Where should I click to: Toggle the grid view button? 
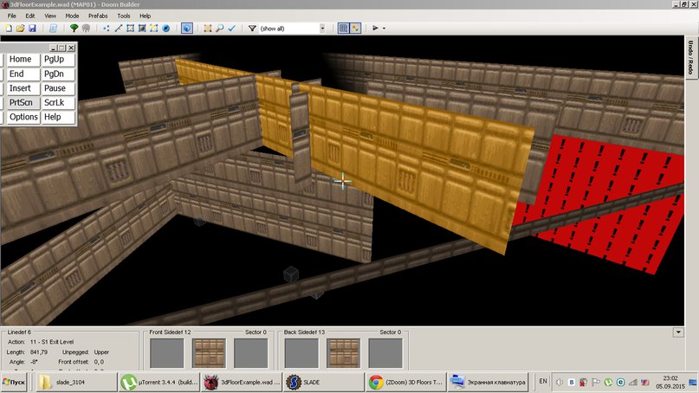coord(343,28)
